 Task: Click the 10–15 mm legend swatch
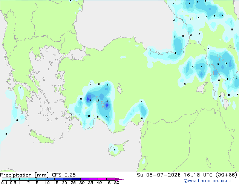click(50, 179)
